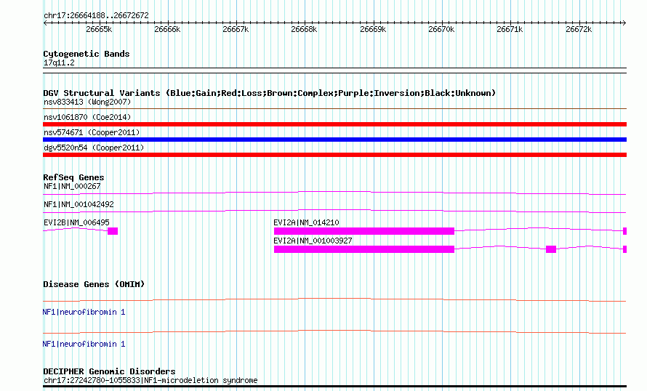Click the 26670k ruler tick label

tap(441, 29)
